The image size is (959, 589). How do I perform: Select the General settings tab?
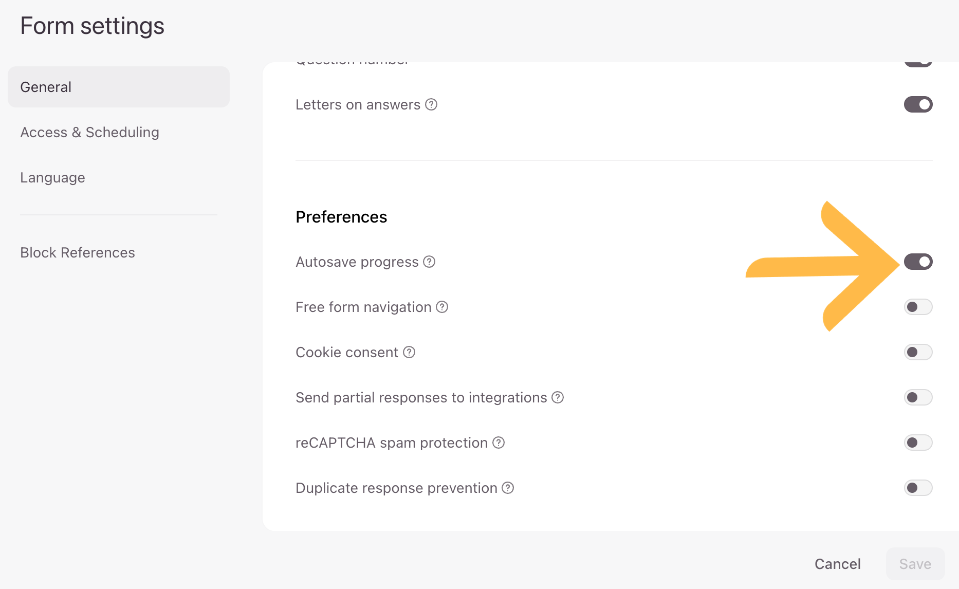pyautogui.click(x=119, y=87)
